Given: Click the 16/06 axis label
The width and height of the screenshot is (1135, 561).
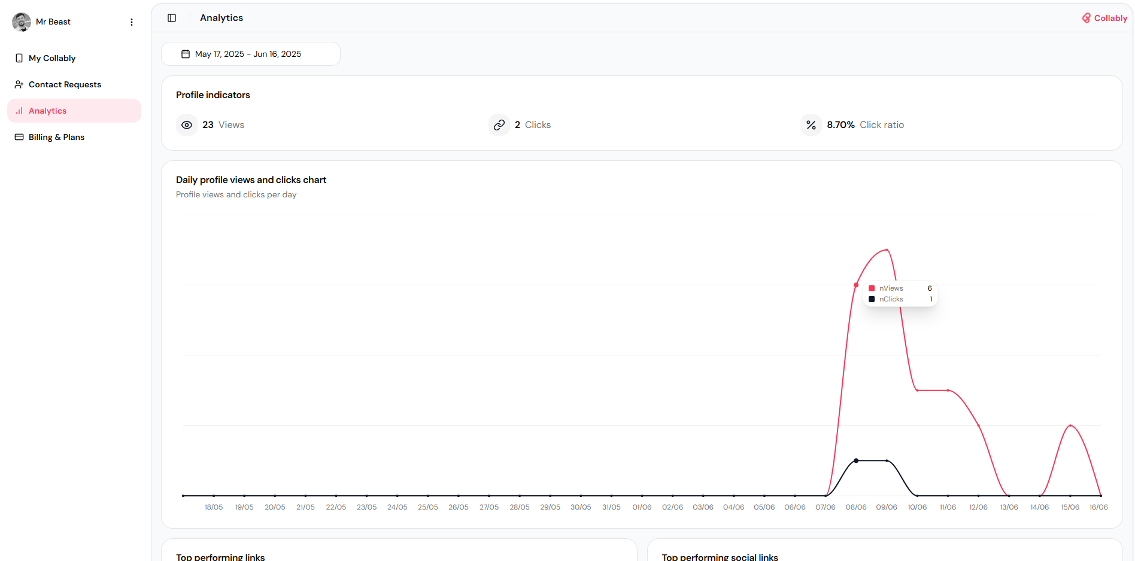Looking at the screenshot, I should (1098, 507).
